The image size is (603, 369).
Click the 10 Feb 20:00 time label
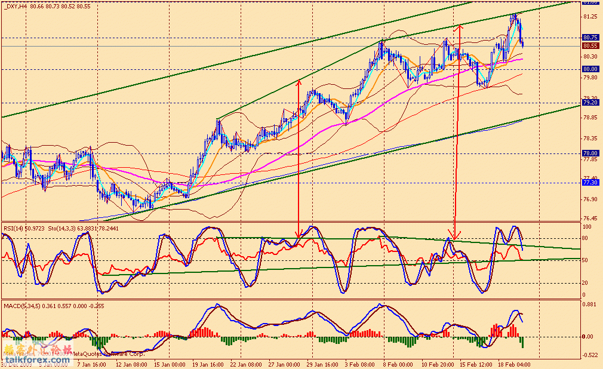tap(437, 365)
